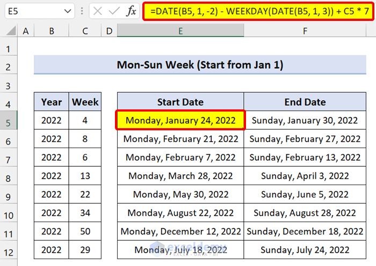Click the Select All corner triangle

point(9,32)
